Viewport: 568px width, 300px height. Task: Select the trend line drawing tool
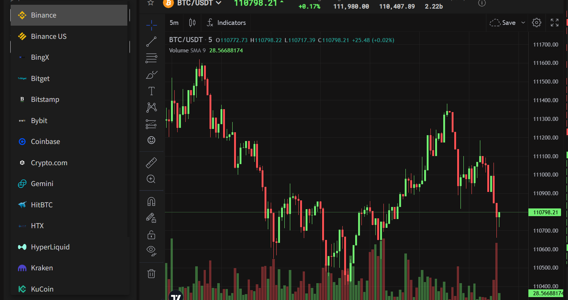(151, 42)
